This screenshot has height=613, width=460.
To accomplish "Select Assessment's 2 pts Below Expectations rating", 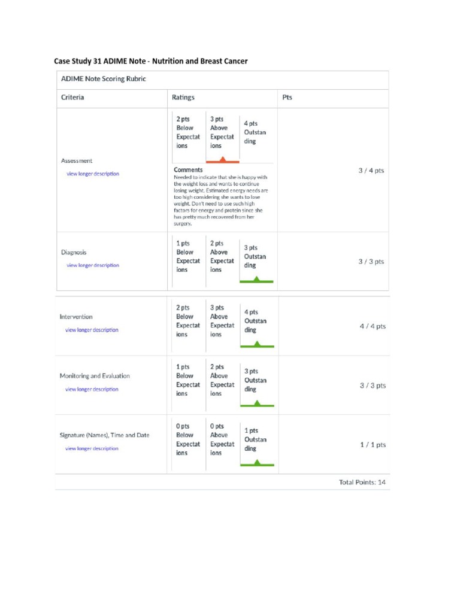I will pos(185,132).
